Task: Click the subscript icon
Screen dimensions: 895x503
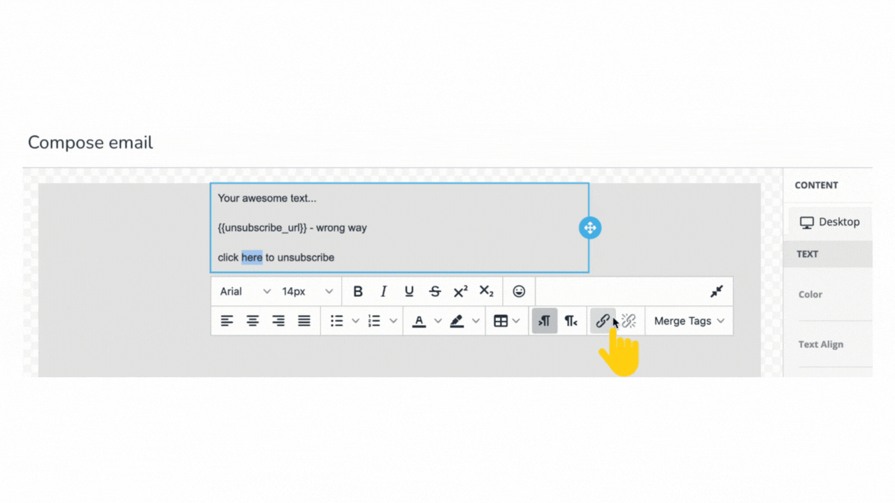Action: [x=486, y=291]
